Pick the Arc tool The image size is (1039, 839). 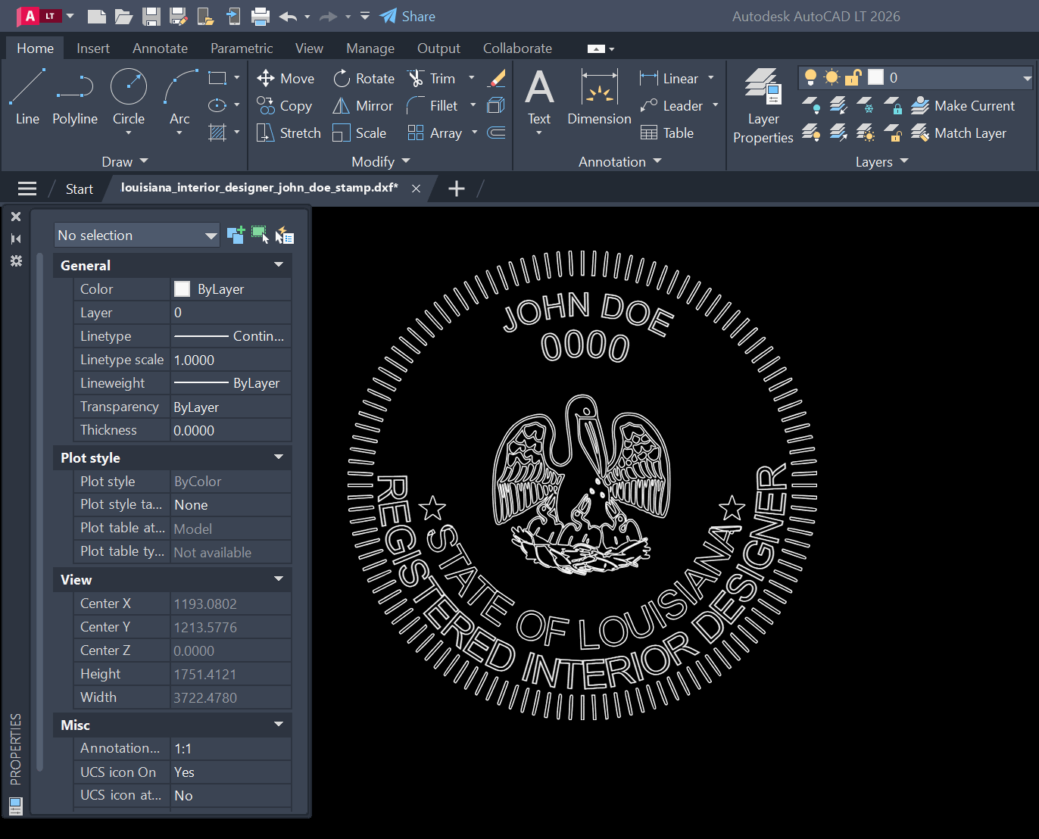coord(179,96)
